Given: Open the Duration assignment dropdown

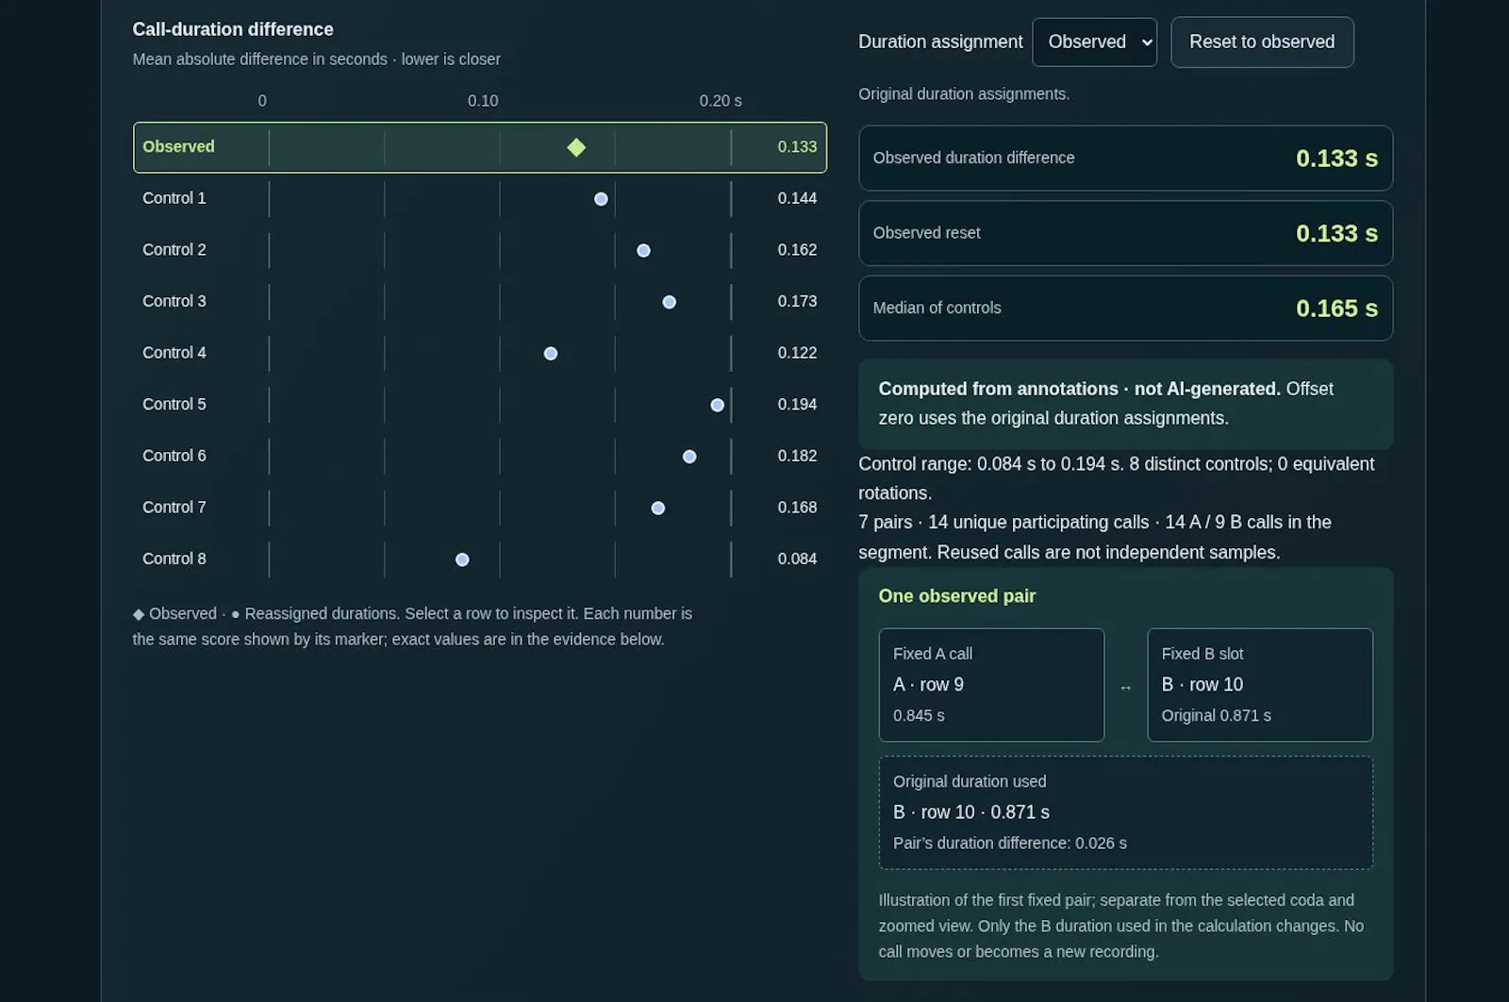Looking at the screenshot, I should point(1094,42).
